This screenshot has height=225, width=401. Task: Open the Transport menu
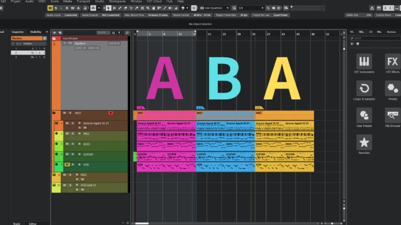(84, 1)
